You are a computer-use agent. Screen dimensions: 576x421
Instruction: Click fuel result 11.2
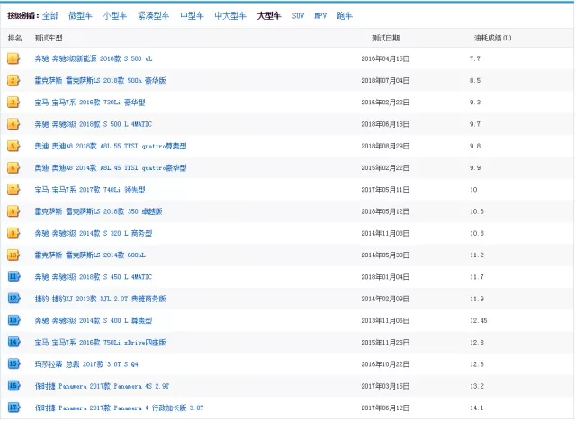click(477, 255)
